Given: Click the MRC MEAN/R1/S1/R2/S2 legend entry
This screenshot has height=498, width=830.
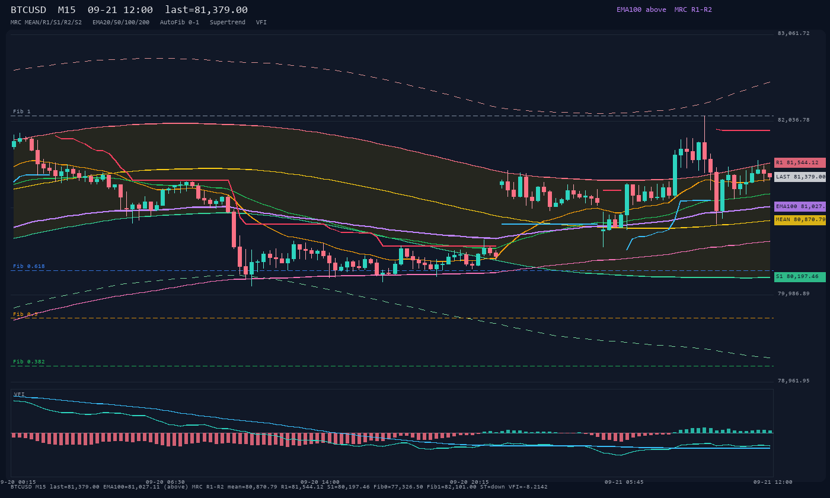Looking at the screenshot, I should 46,23.
